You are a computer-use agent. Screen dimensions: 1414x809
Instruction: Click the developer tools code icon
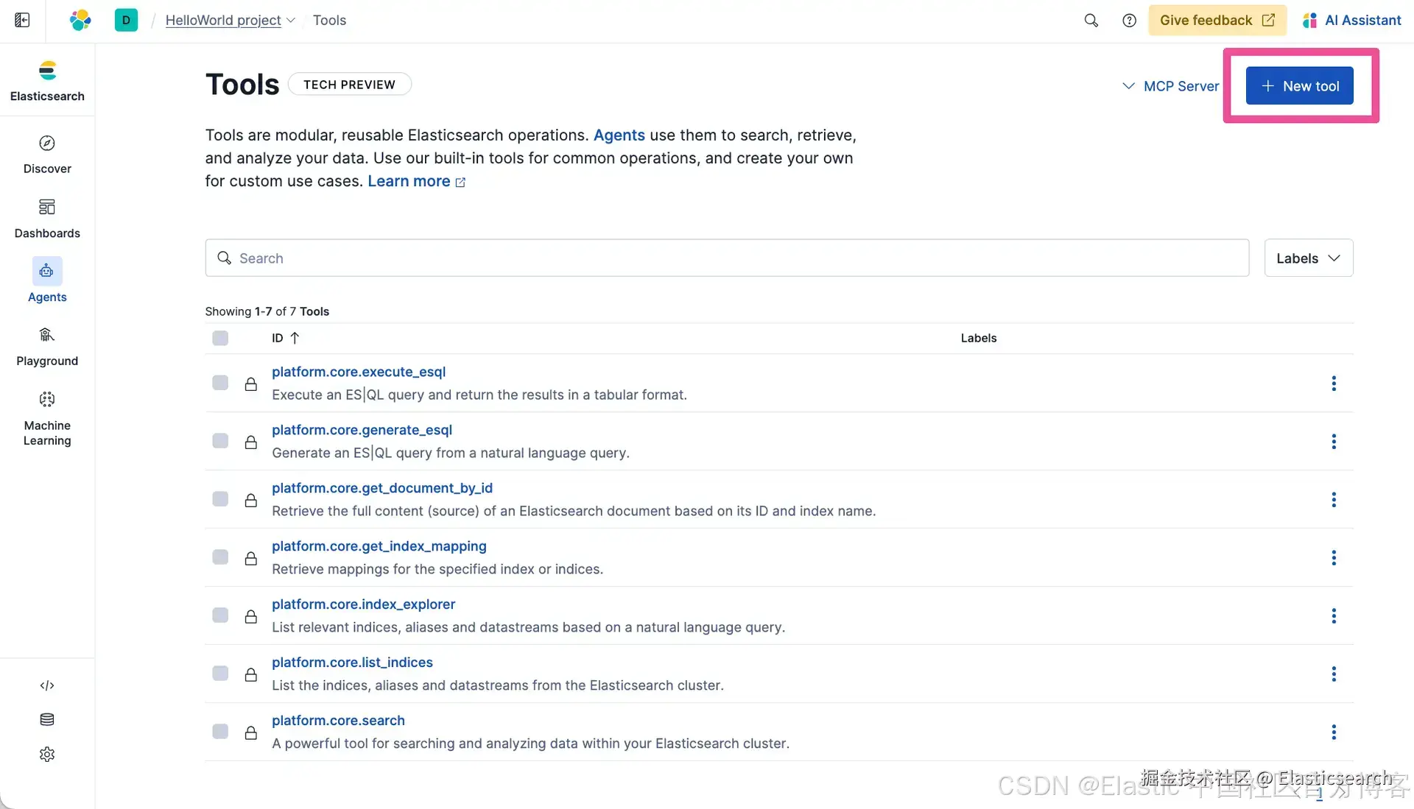click(47, 685)
